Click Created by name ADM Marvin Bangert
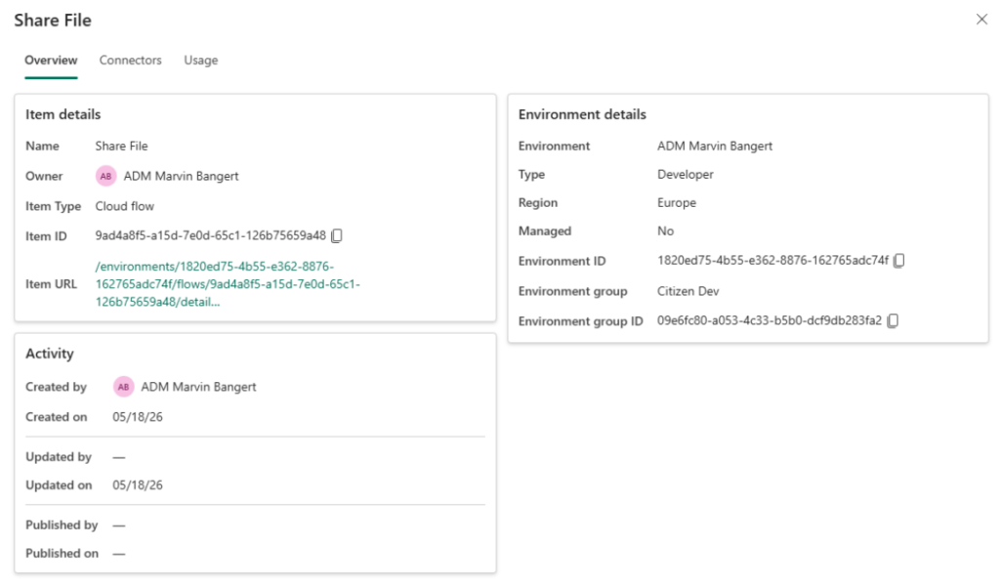The width and height of the screenshot is (1000, 588). [x=198, y=387]
